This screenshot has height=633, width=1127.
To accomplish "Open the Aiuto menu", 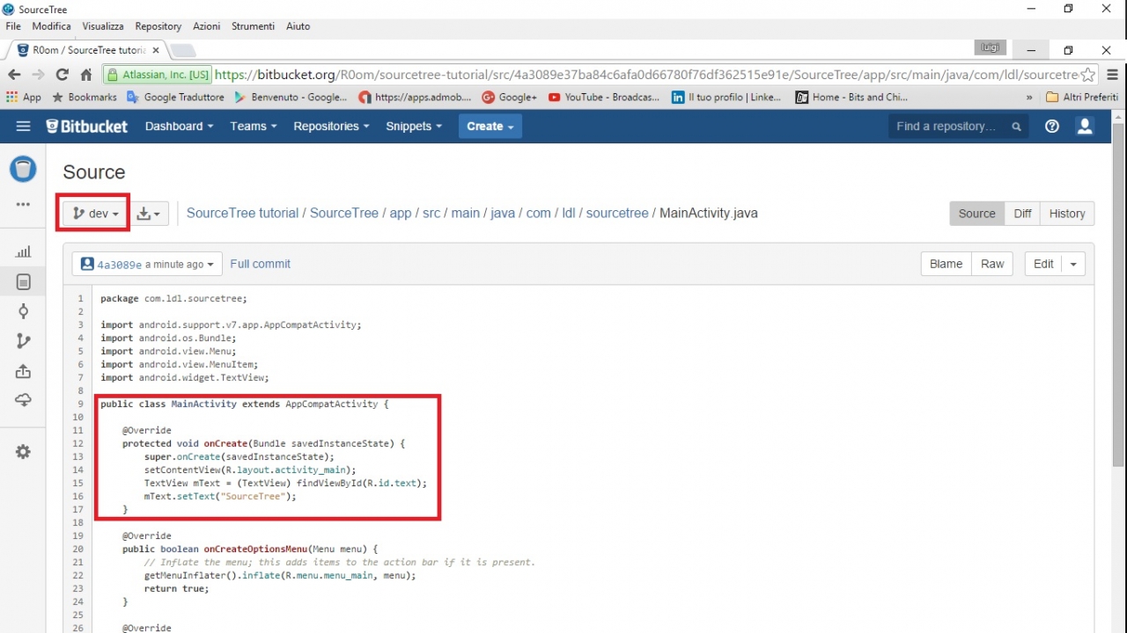I will 298,26.
